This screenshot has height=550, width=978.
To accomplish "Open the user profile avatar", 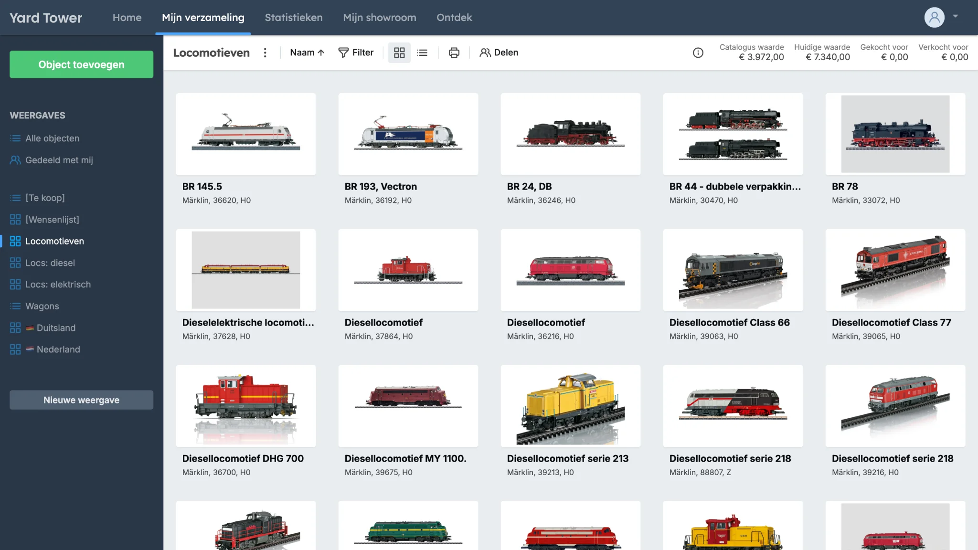I will (934, 18).
